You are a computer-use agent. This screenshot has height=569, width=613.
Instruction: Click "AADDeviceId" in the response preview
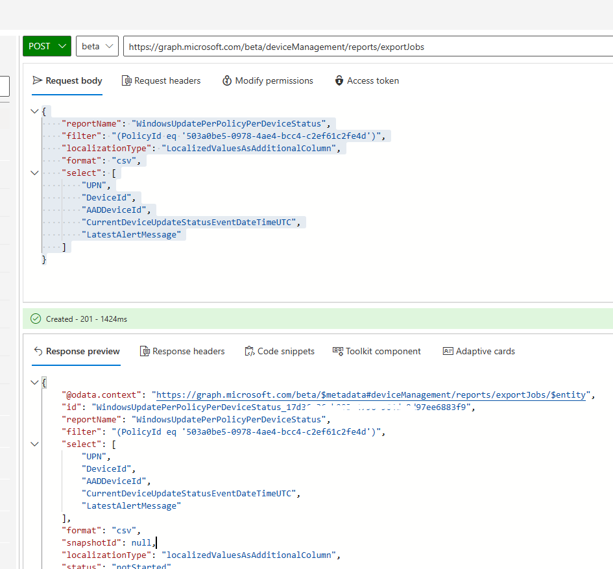(114, 481)
